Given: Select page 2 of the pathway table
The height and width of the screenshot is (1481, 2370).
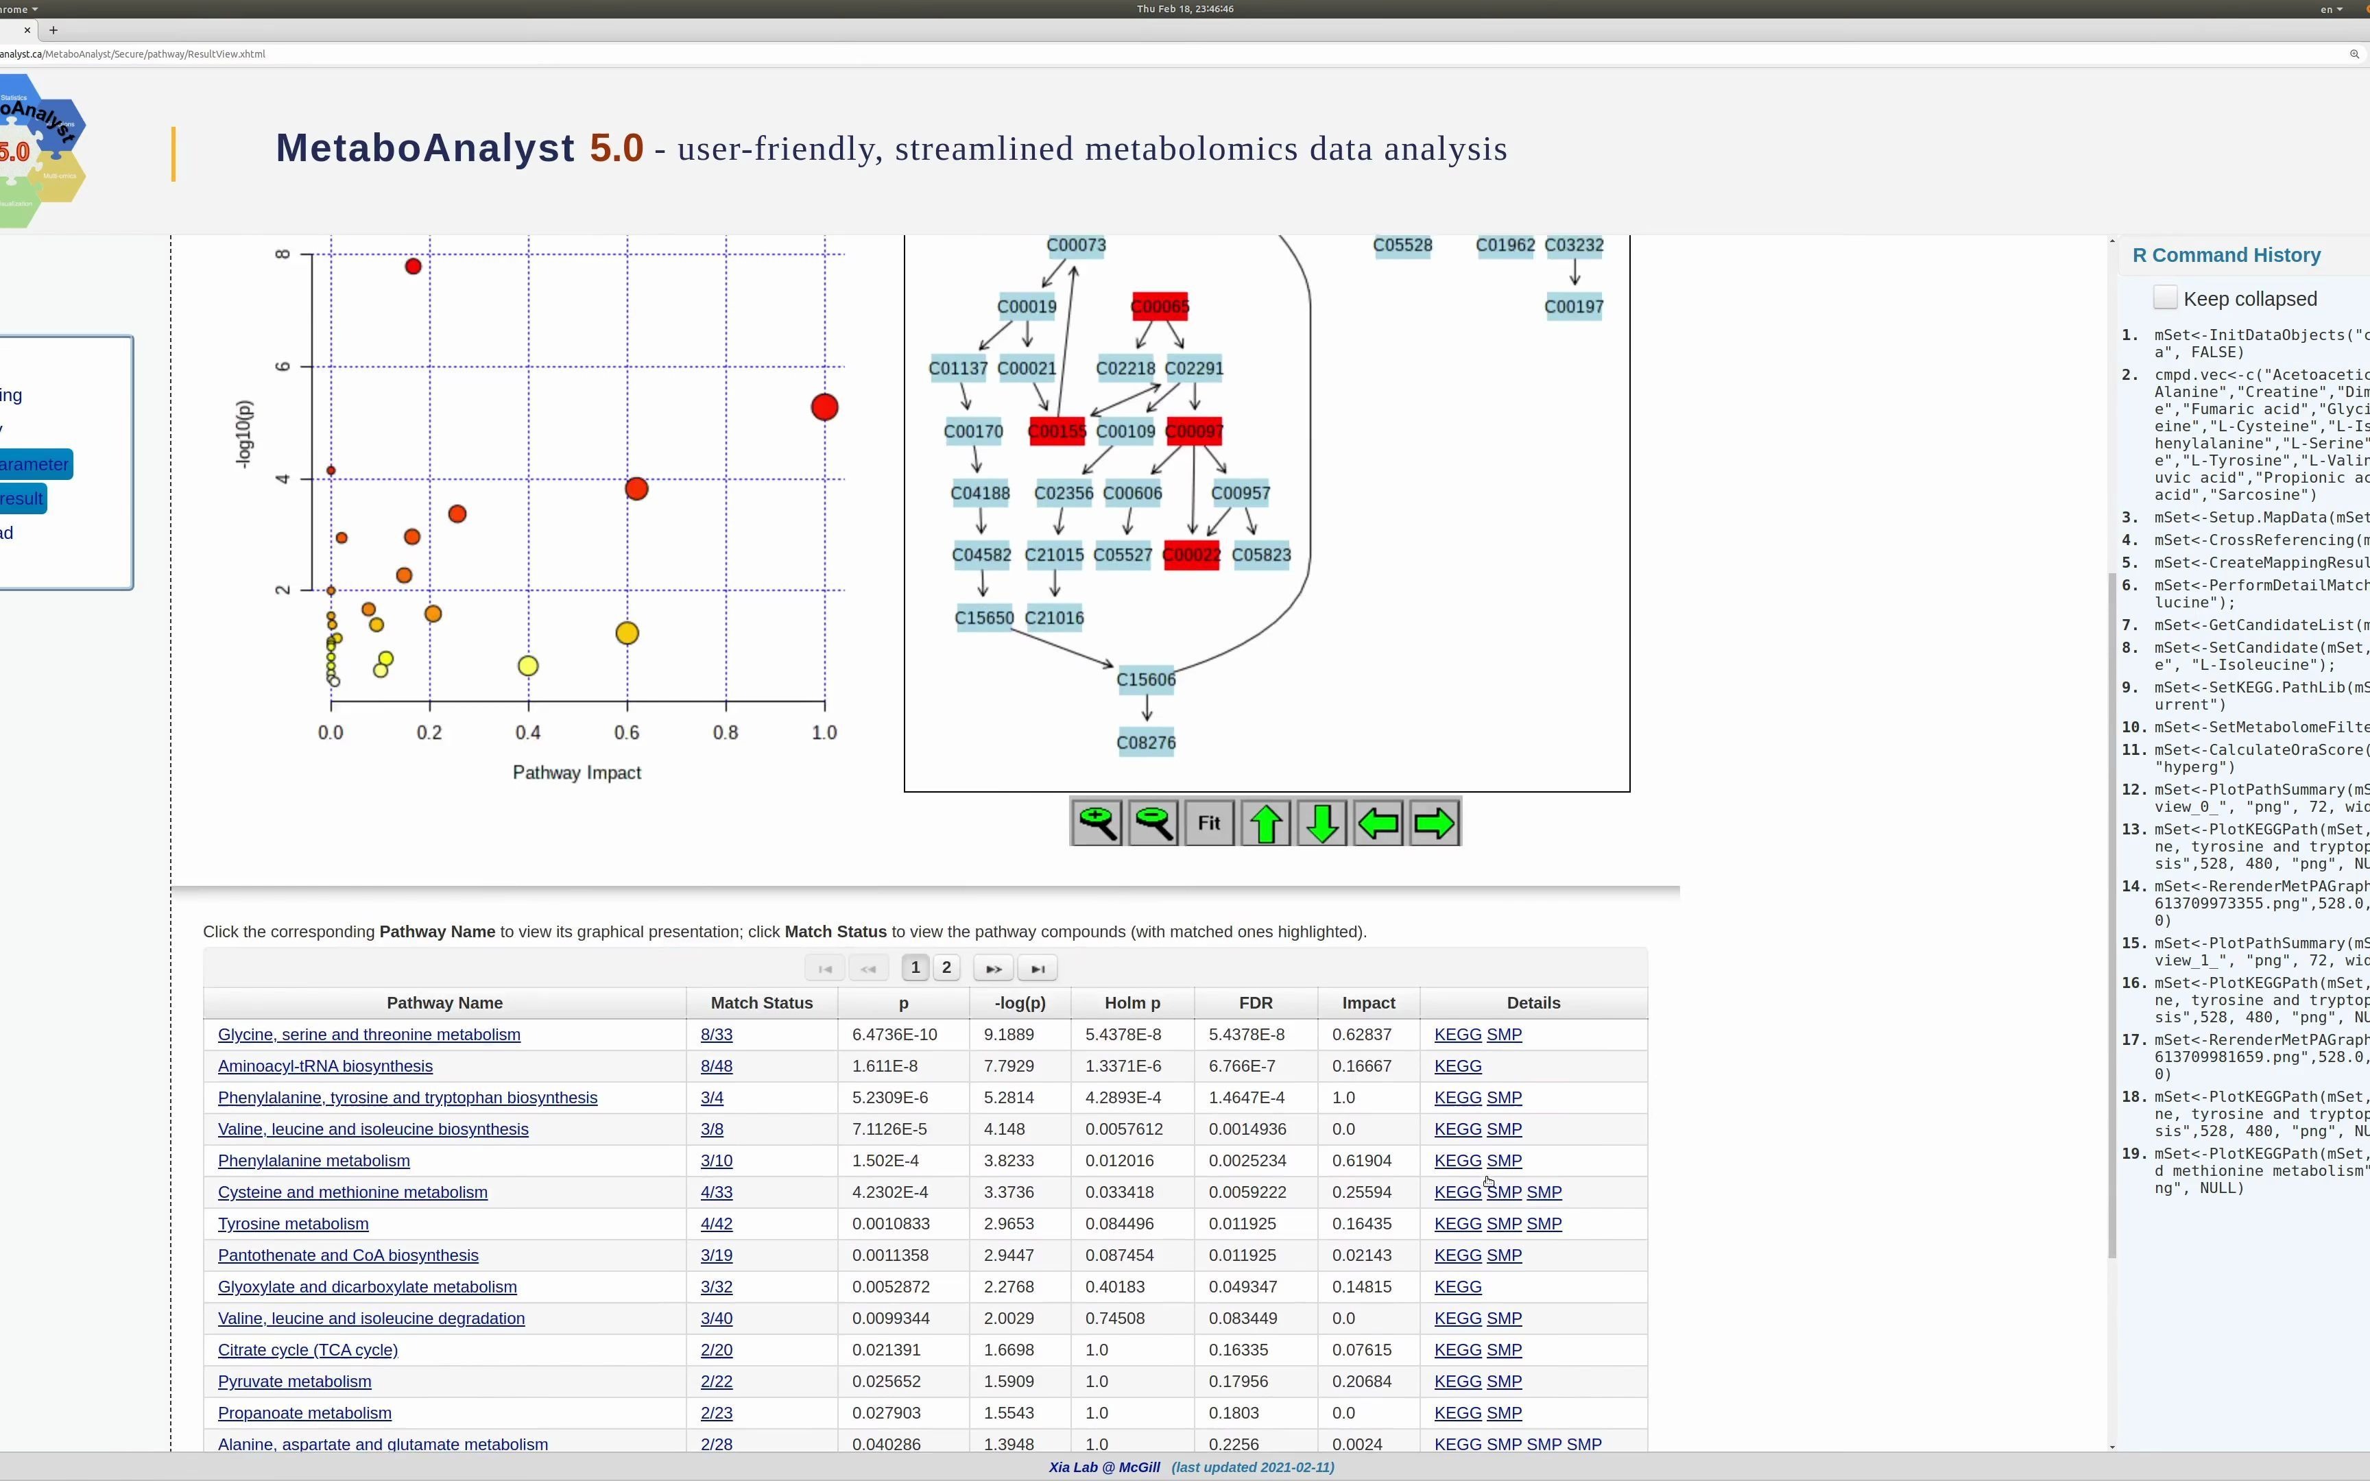Looking at the screenshot, I should click(x=946, y=967).
